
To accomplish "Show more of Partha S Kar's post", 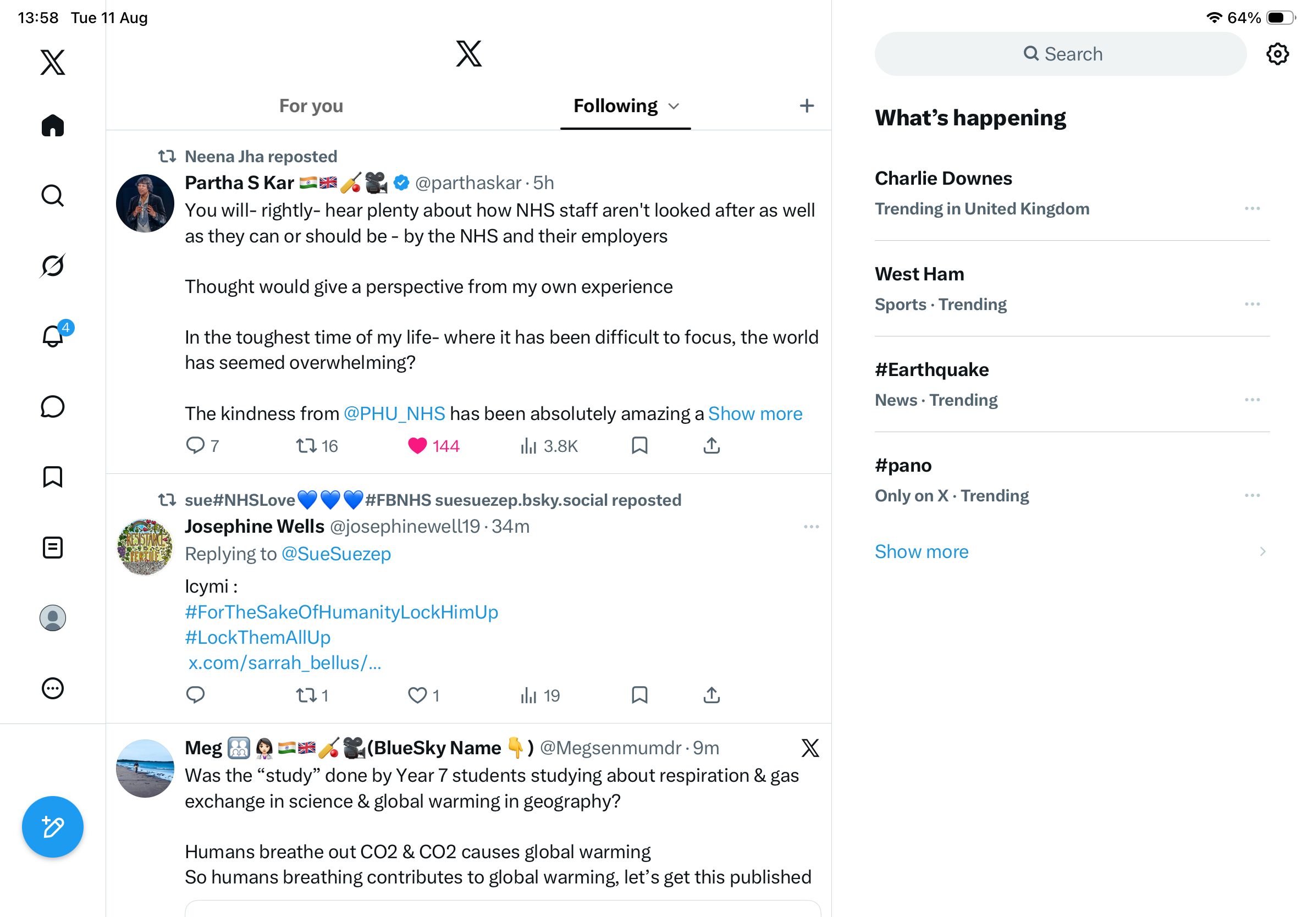I will [755, 413].
